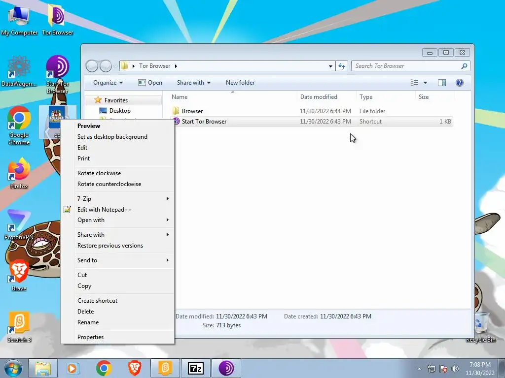This screenshot has height=378, width=505.
Task: Select the Firefox desktop shortcut
Action: [19, 174]
